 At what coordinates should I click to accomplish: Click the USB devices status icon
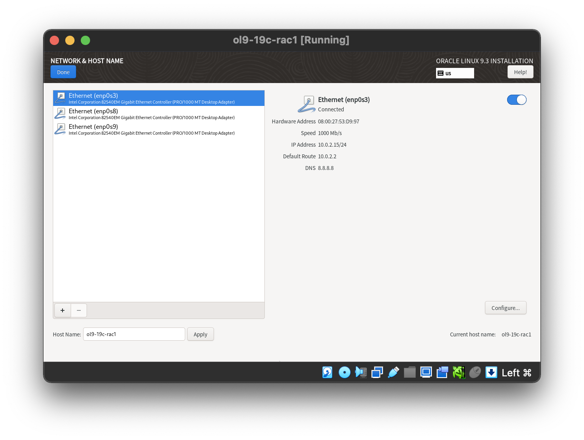[x=393, y=372]
